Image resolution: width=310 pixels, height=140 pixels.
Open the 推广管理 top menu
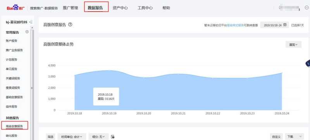point(71,8)
